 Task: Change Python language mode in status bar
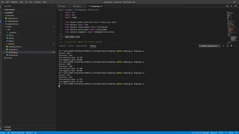pyautogui.click(x=231, y=133)
